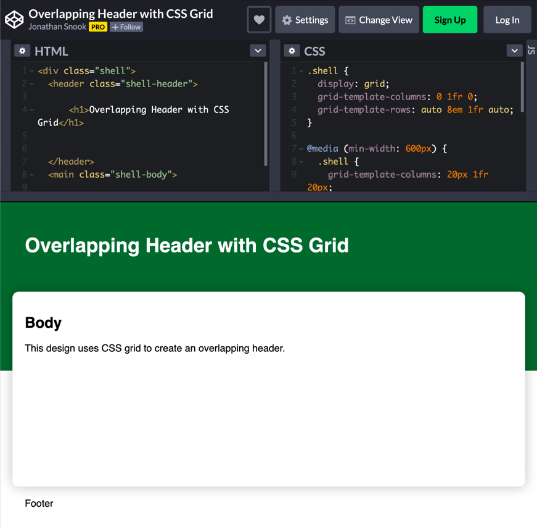Open pen Settings button
The width and height of the screenshot is (537, 529).
(x=305, y=20)
